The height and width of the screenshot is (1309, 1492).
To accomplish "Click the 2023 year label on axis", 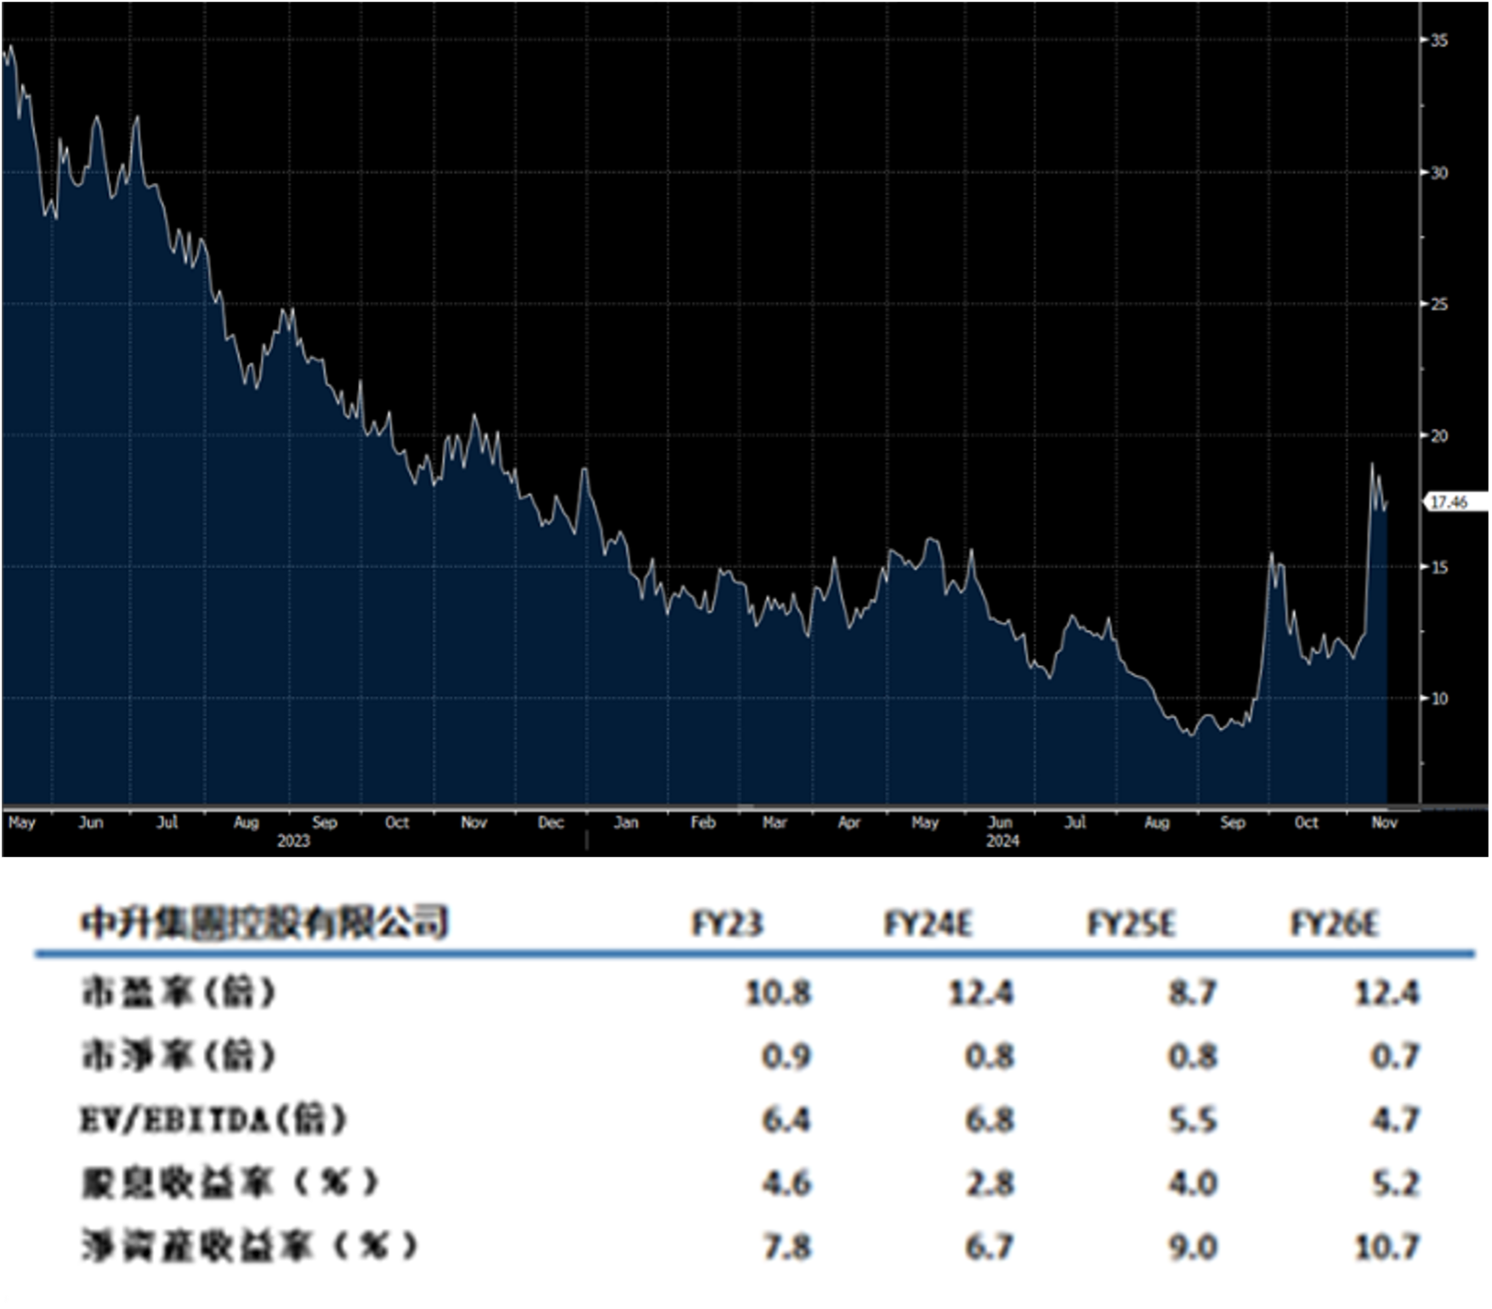I will [x=292, y=841].
